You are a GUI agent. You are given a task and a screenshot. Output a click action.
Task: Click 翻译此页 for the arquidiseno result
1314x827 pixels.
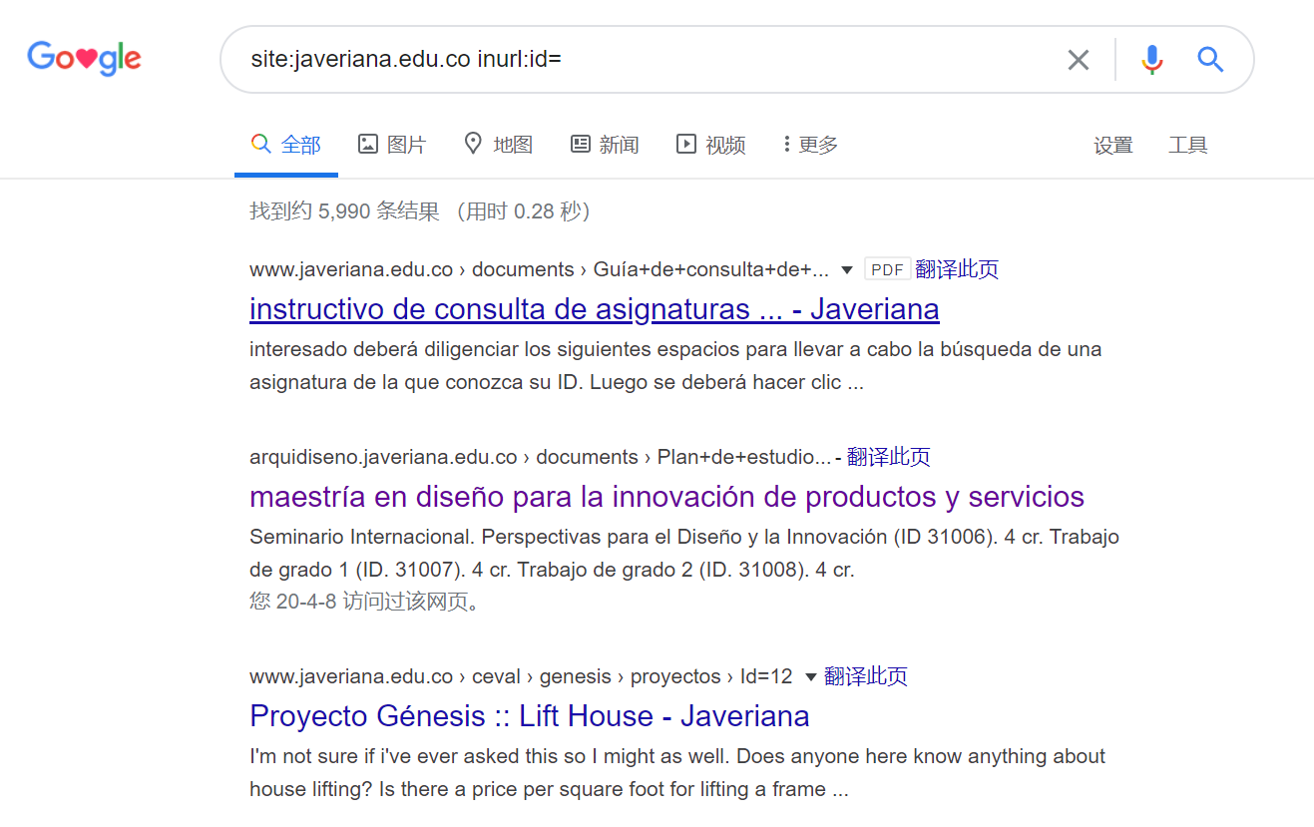(889, 457)
